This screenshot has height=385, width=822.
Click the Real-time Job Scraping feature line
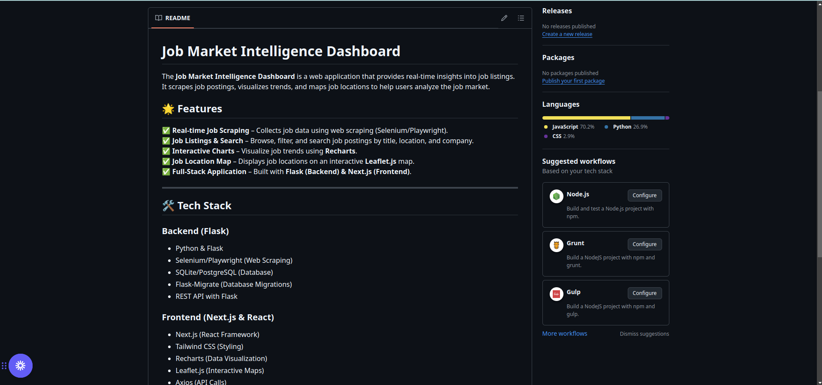pyautogui.click(x=305, y=131)
